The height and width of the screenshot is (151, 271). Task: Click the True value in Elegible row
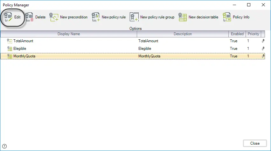pos(233,49)
